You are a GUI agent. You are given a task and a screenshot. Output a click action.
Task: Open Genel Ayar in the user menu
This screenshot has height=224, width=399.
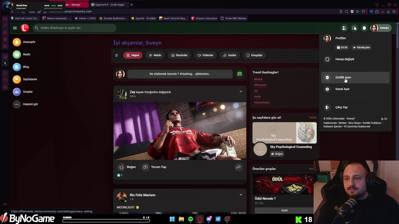(x=355, y=89)
